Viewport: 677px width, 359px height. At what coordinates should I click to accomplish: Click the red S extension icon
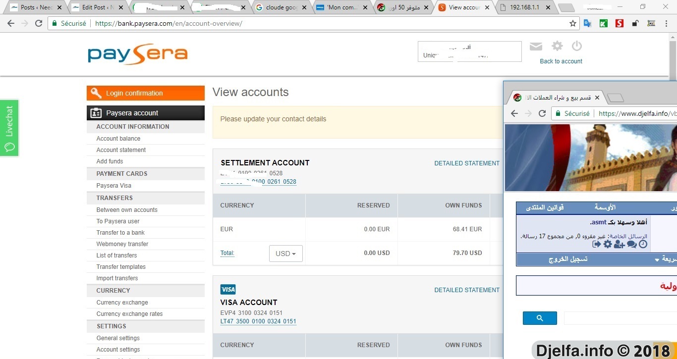click(x=620, y=23)
